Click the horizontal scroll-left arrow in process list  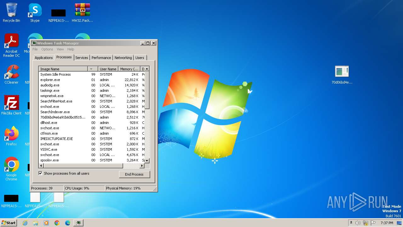pyautogui.click(x=41, y=166)
